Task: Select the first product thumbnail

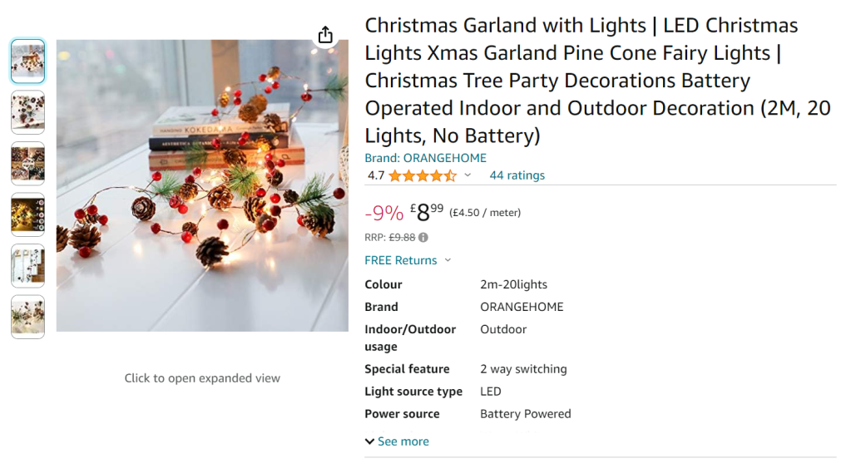Action: point(28,61)
